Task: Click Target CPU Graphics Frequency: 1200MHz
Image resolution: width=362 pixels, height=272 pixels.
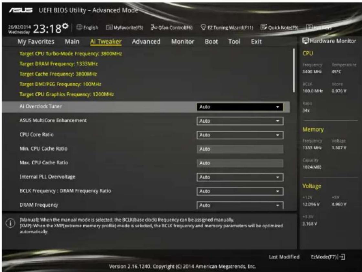Action: tap(67, 94)
